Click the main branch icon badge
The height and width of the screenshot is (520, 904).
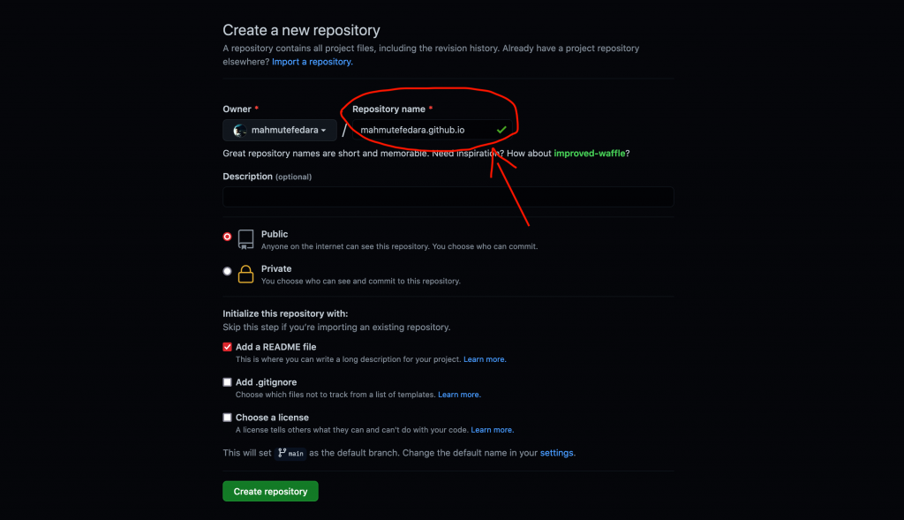(x=291, y=453)
